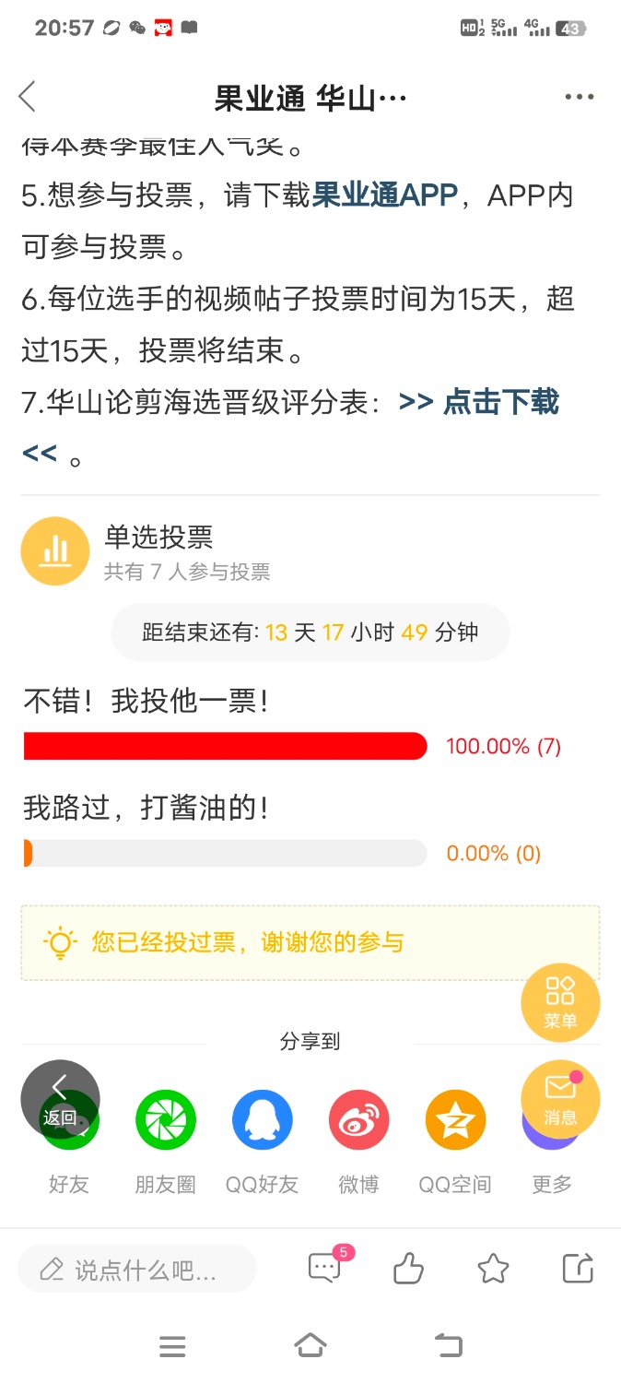Tap the orange 0.00% vote progress bar

click(x=225, y=853)
